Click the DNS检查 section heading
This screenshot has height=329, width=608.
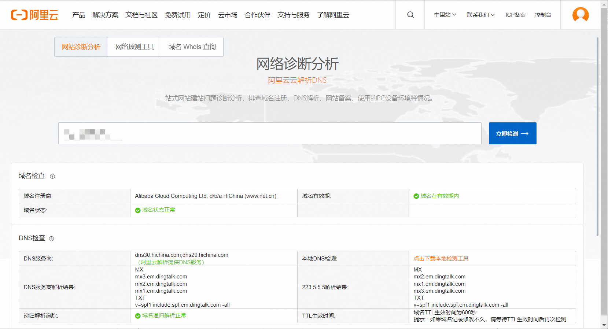(x=32, y=238)
